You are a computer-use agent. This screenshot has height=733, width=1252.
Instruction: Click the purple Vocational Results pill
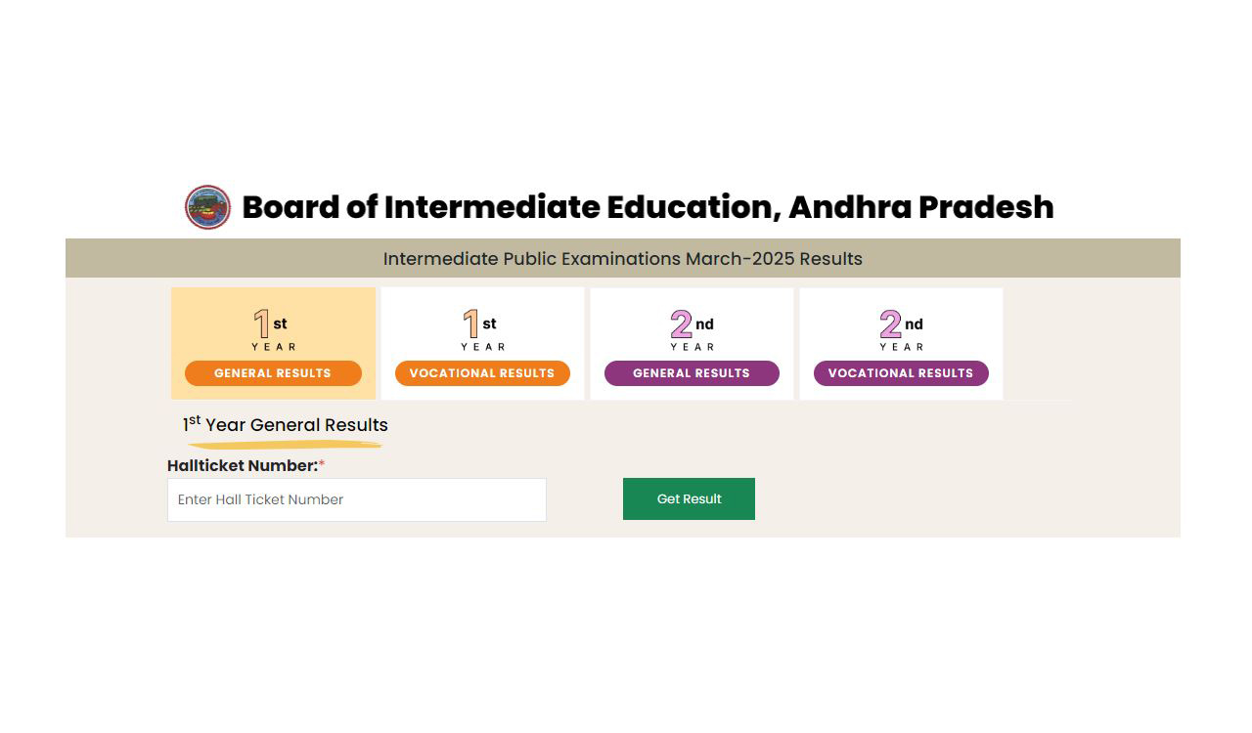[x=901, y=373]
